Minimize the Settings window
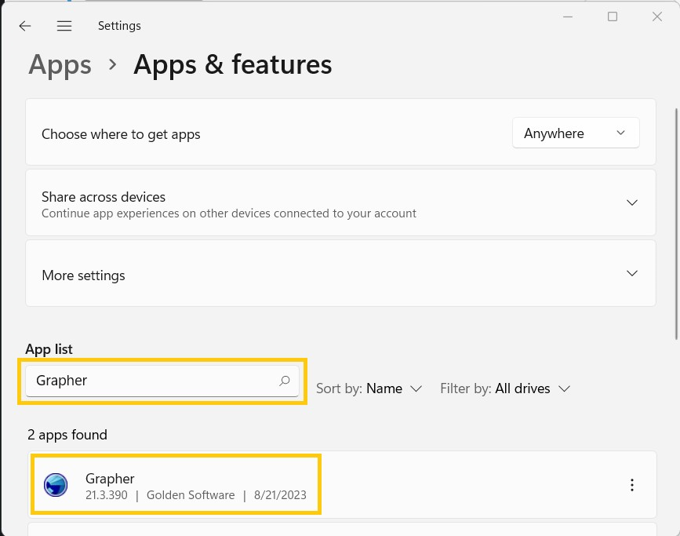The image size is (680, 536). (x=568, y=17)
